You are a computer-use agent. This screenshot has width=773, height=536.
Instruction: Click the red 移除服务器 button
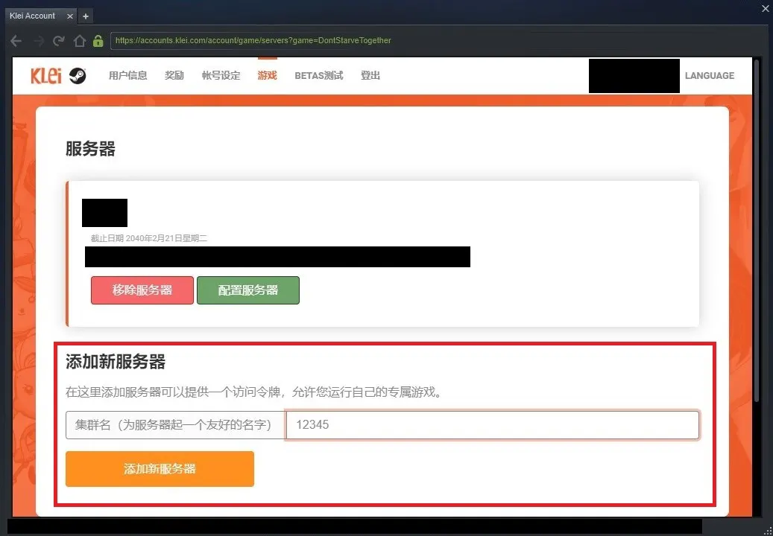tap(142, 290)
